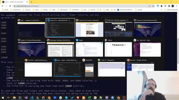Open the Other bookmarks folder

coord(171,10)
